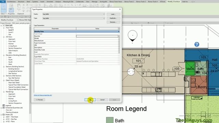Select the Planting Schedule item

pyautogui.click(x=12, y=112)
